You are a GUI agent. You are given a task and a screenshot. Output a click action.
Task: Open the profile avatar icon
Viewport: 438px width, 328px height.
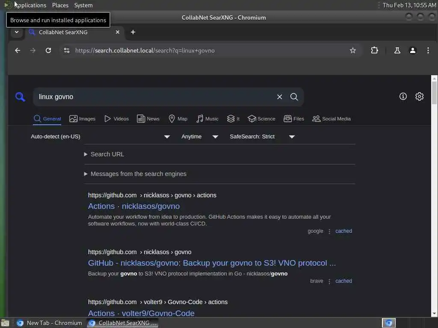(413, 50)
